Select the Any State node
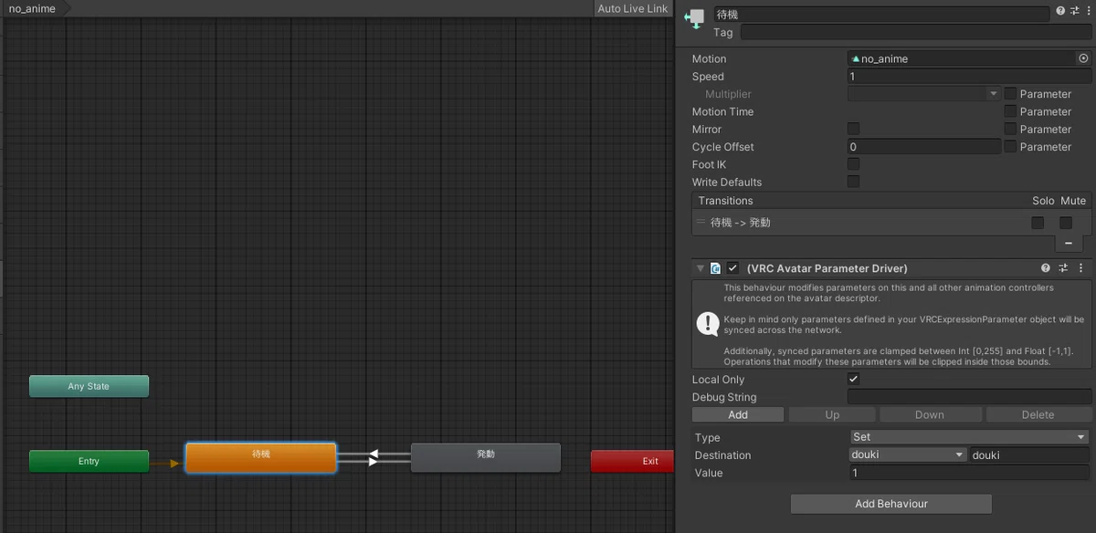This screenshot has height=533, width=1096. [x=89, y=386]
